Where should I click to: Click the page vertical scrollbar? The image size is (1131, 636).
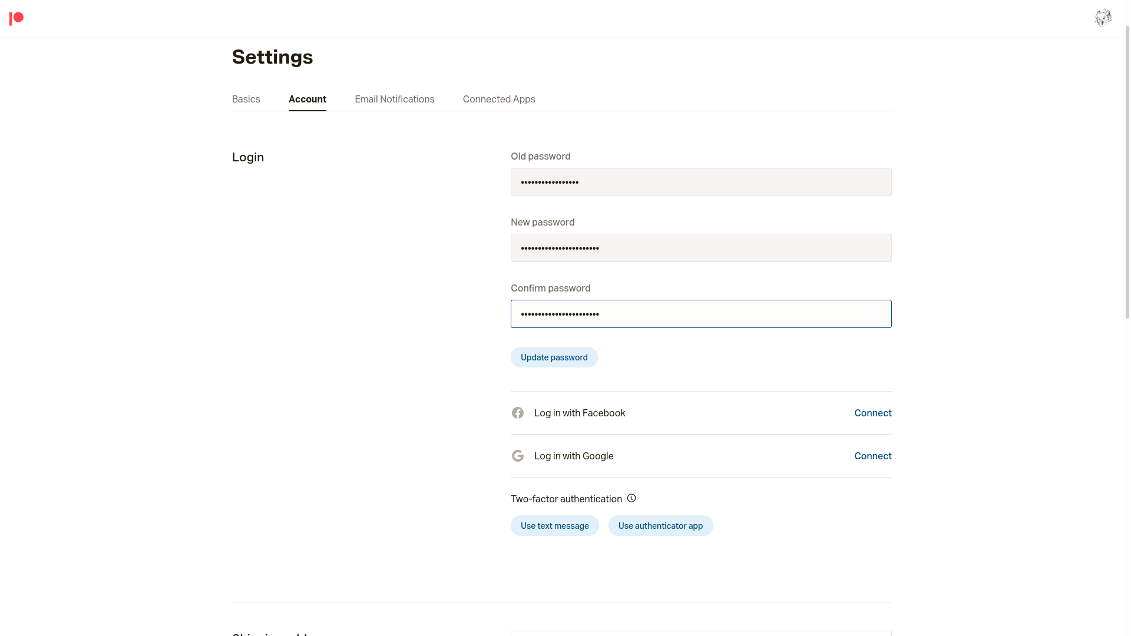(x=1127, y=171)
